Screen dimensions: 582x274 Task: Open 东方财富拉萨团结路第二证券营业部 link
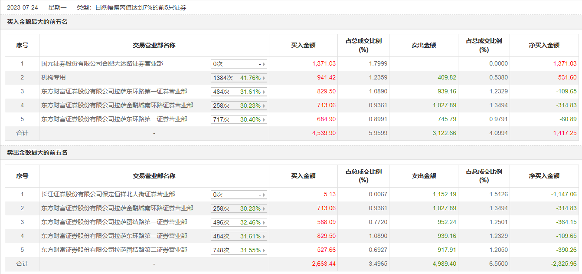click(114, 250)
